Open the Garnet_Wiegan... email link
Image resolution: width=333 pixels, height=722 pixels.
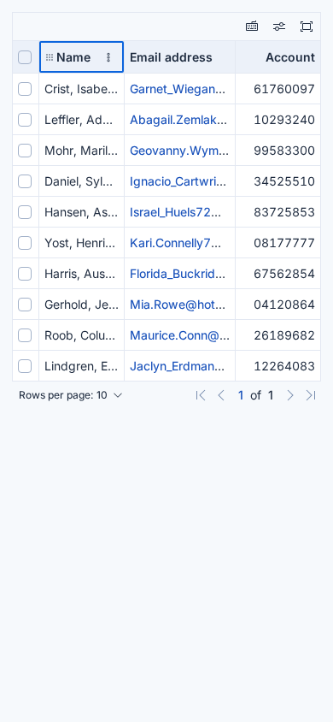tap(178, 89)
